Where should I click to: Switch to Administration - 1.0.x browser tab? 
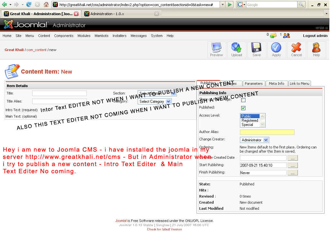tap(121, 14)
